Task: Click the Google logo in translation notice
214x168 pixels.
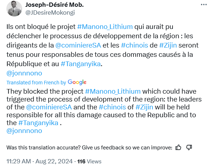Action: click(x=77, y=82)
